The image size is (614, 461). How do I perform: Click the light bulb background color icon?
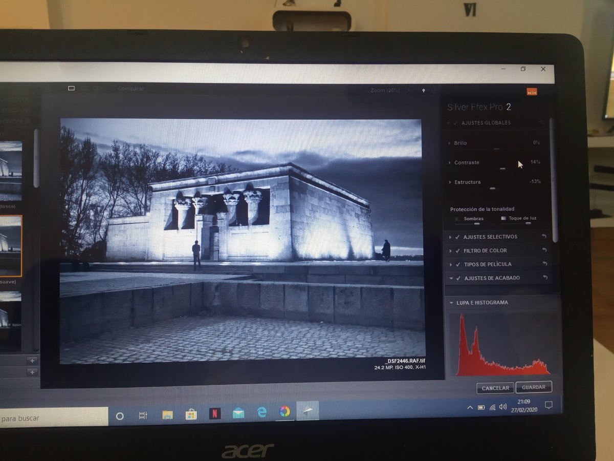pos(423,91)
